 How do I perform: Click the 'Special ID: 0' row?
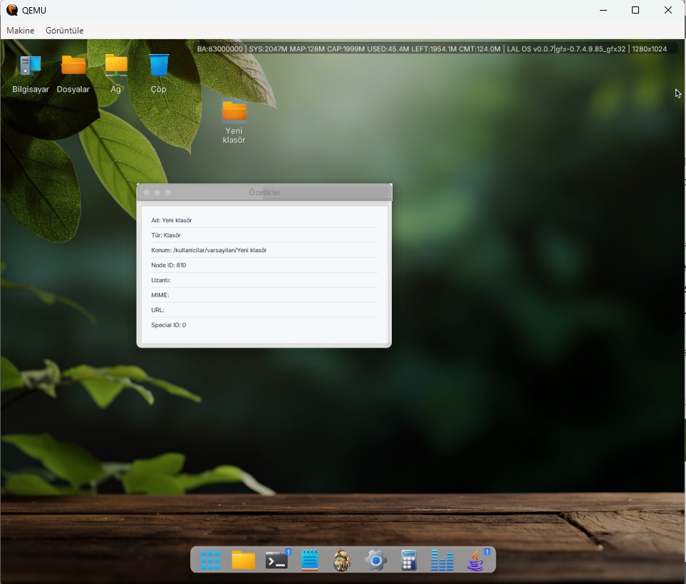[264, 325]
